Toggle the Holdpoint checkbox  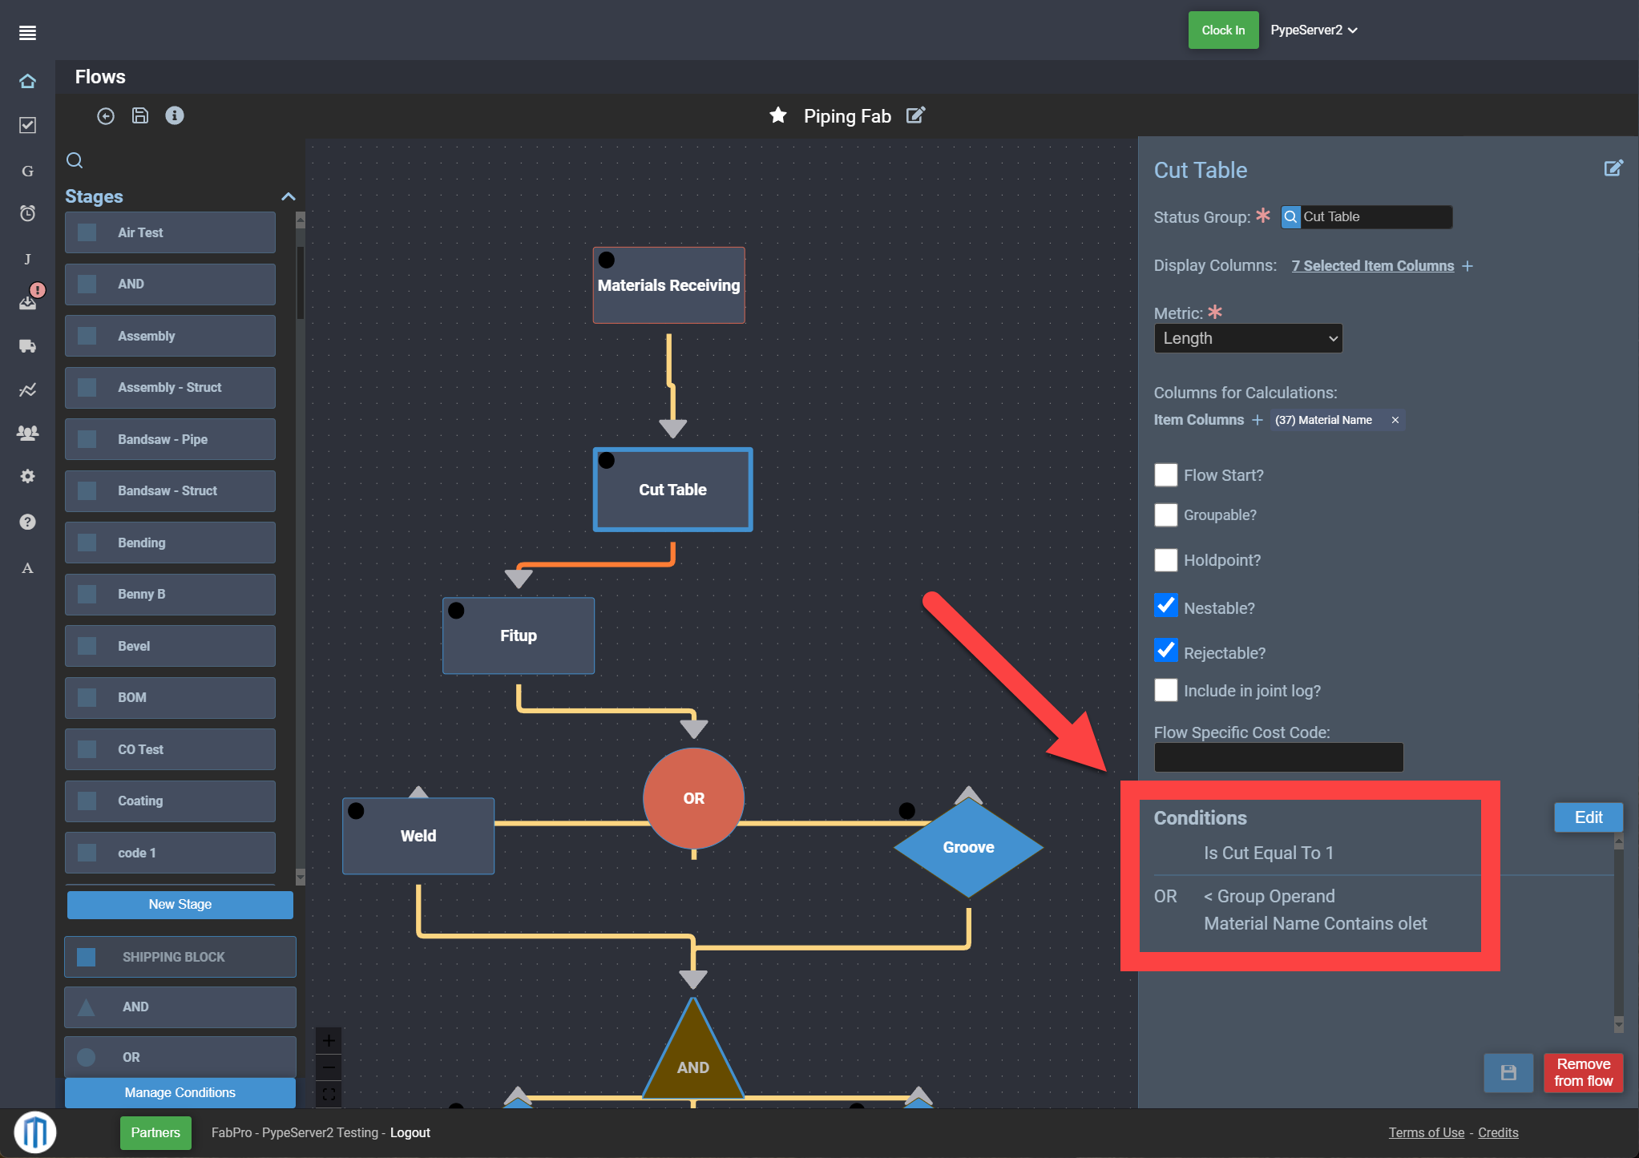[x=1166, y=560]
